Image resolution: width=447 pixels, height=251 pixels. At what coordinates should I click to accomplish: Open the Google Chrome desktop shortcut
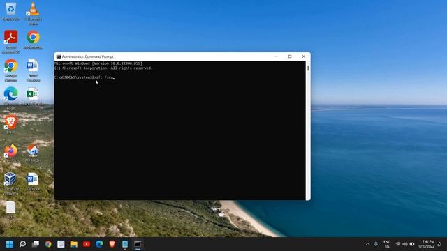coord(11,70)
